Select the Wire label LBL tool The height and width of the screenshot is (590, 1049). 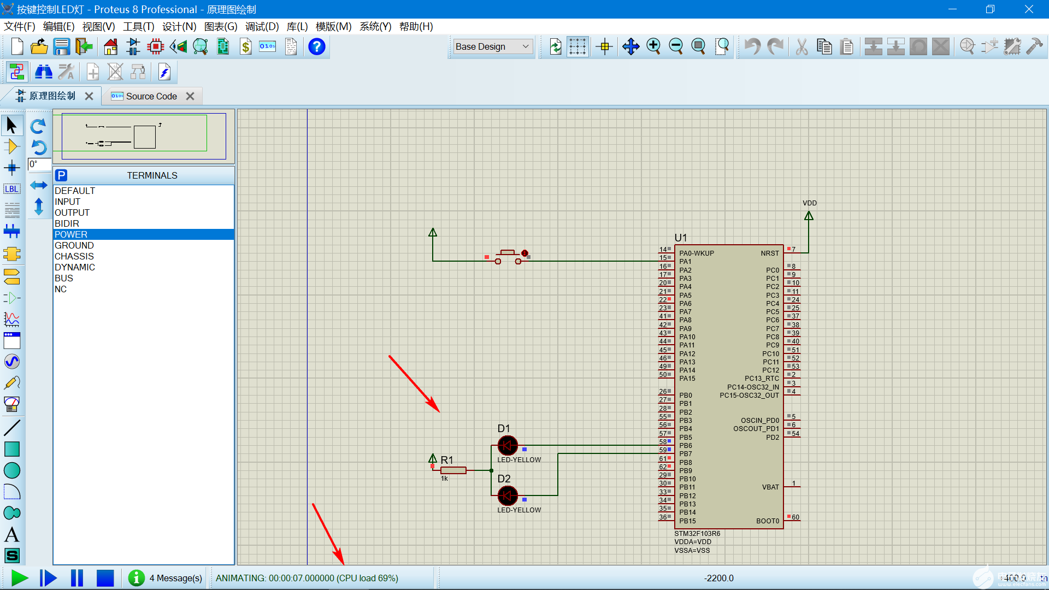click(11, 189)
